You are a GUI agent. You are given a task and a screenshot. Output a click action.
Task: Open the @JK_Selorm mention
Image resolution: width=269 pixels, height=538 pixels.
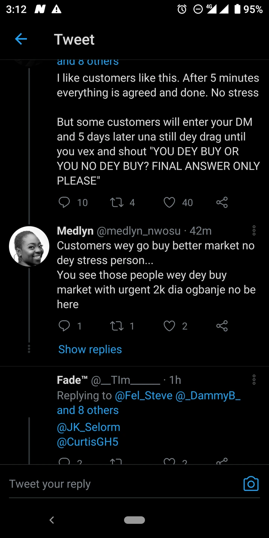coord(89,427)
